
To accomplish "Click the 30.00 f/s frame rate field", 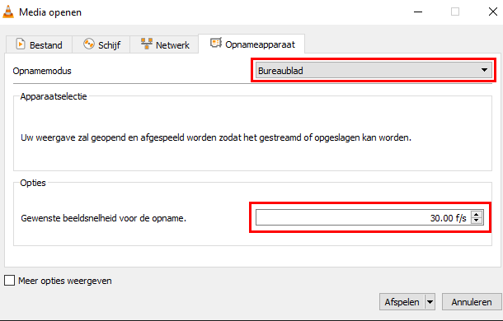I will (x=363, y=217).
